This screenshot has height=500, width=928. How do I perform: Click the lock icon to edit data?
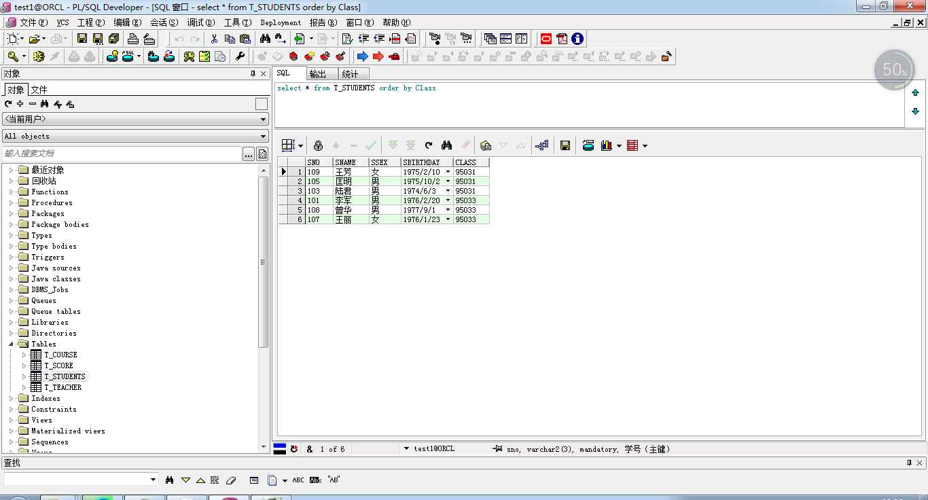coord(318,145)
